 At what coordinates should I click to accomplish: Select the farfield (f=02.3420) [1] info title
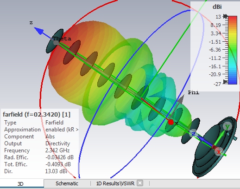point(37,115)
